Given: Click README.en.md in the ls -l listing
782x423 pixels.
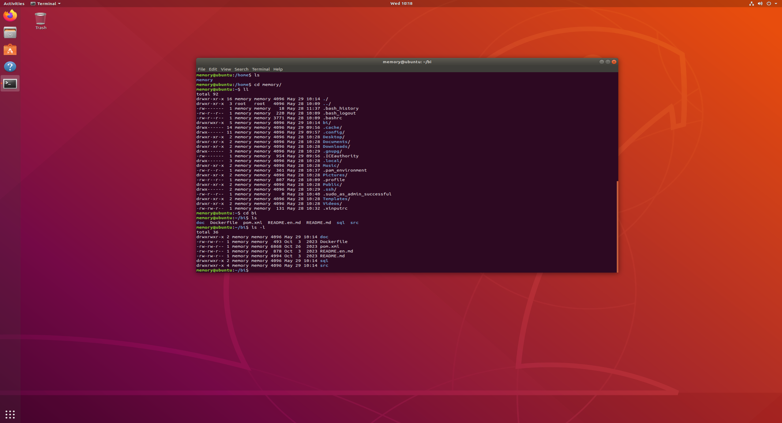Looking at the screenshot, I should pyautogui.click(x=336, y=251).
